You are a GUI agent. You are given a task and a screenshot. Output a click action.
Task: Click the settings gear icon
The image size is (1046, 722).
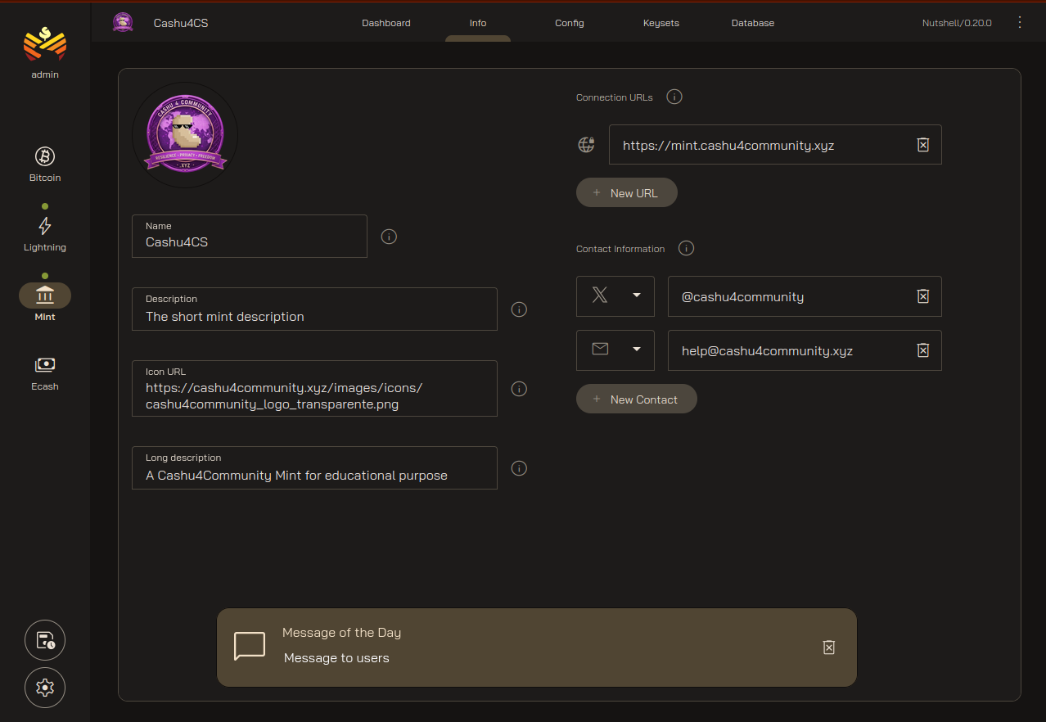point(45,688)
